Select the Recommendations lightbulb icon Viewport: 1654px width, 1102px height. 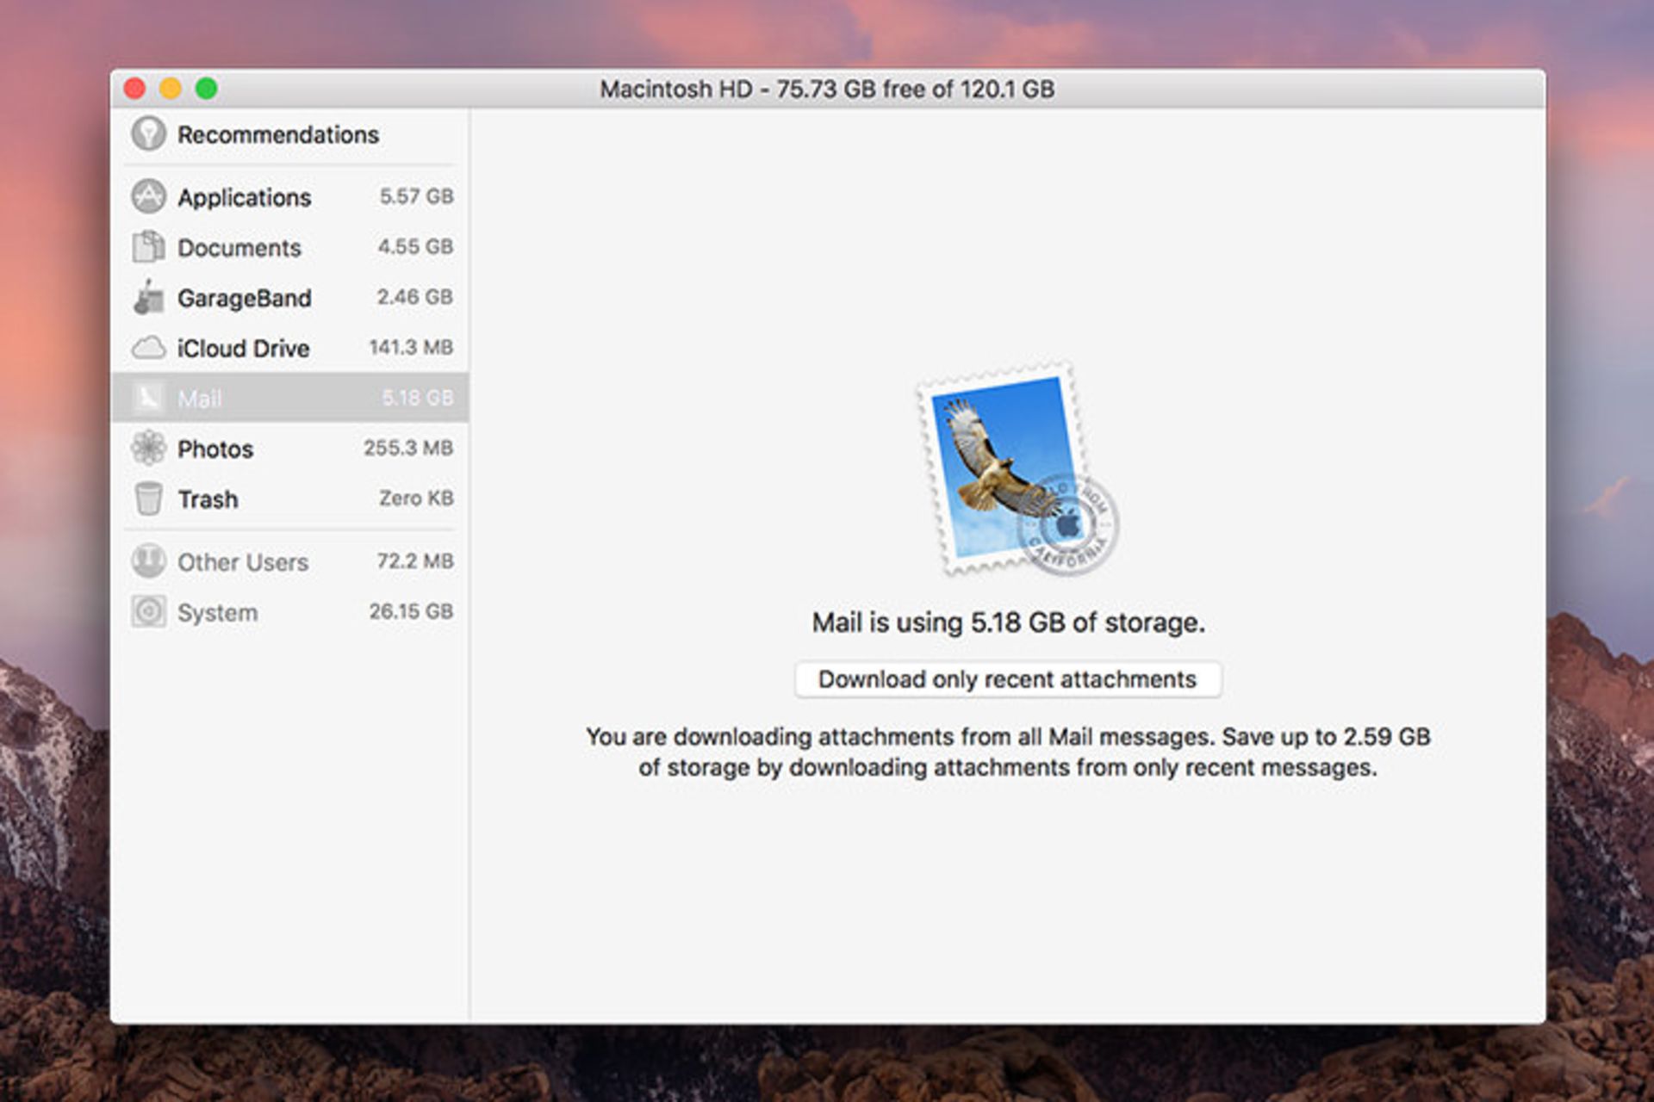coord(148,134)
